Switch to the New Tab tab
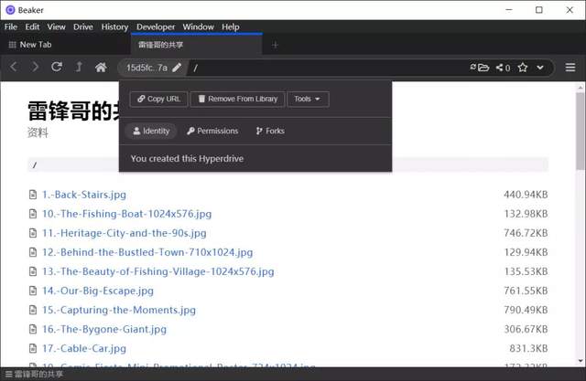The image size is (586, 381). [x=65, y=45]
